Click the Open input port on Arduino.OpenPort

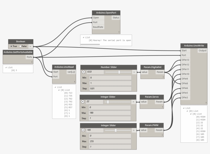98,18
